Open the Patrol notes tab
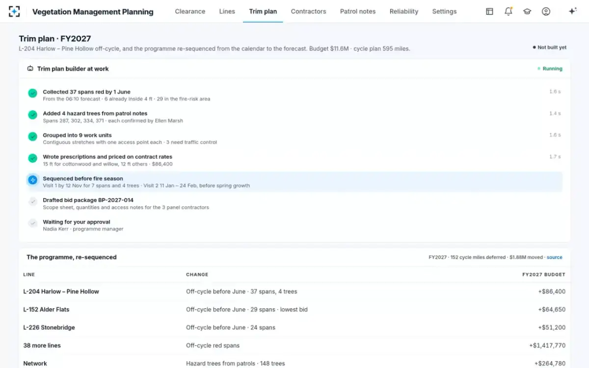Screen dimensions: 589x368 358,11
